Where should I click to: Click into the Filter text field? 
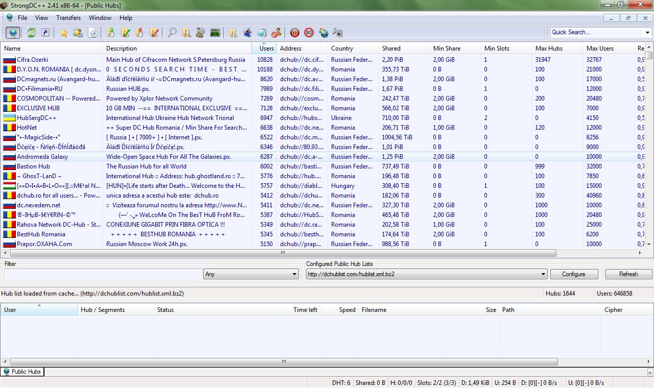coord(103,274)
